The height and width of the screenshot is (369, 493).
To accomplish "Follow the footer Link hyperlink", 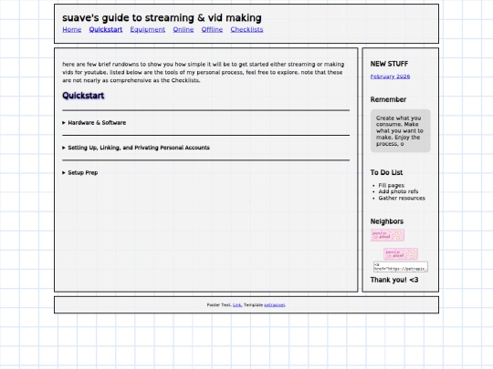I will click(x=237, y=305).
